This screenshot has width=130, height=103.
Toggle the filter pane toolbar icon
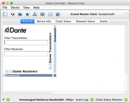click(x=5, y=14)
